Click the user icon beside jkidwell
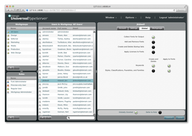The height and width of the screenshot is (136, 192). point(40,81)
